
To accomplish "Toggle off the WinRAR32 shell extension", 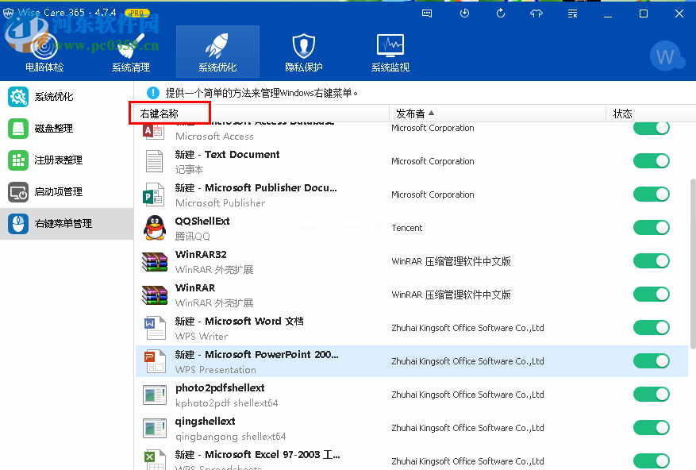I will (x=652, y=261).
